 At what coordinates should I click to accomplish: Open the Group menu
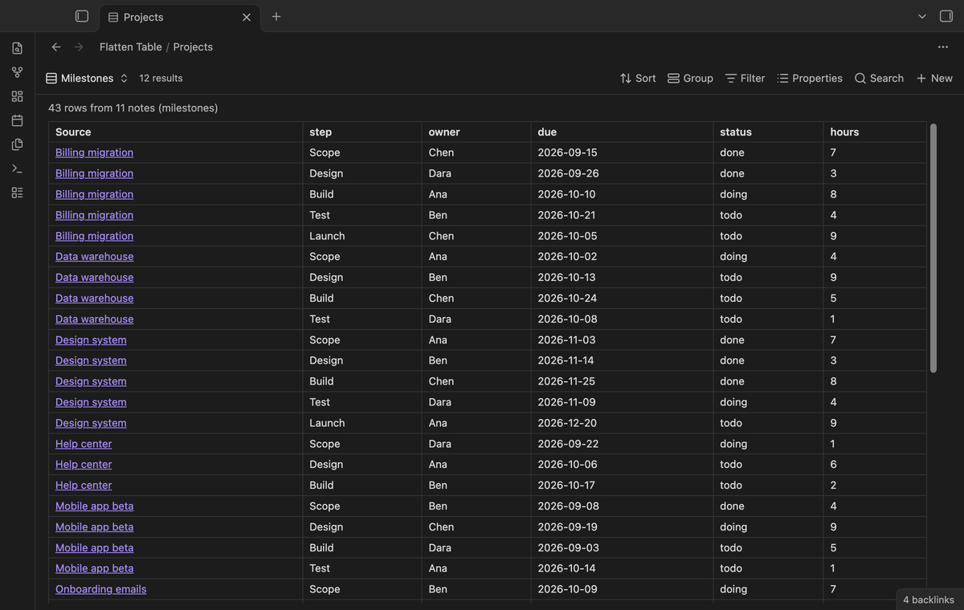pos(691,78)
